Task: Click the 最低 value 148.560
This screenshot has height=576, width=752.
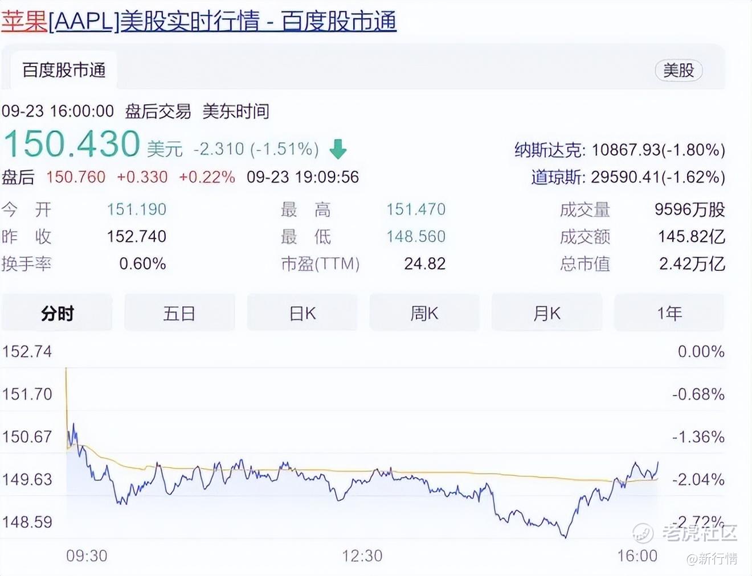Action: tap(416, 236)
